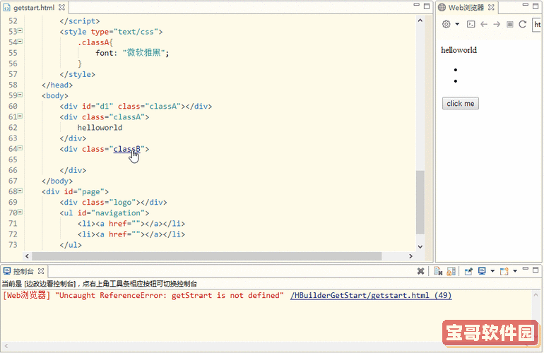Screen dimensions: 544x353
Task: Click globe icon on Web浏览器 tab
Action: tap(442, 7)
